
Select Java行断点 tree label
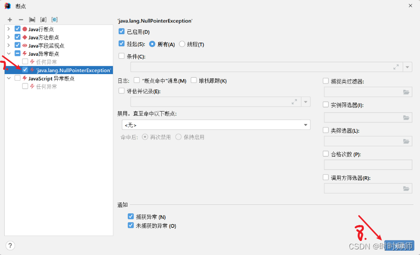(x=41, y=29)
